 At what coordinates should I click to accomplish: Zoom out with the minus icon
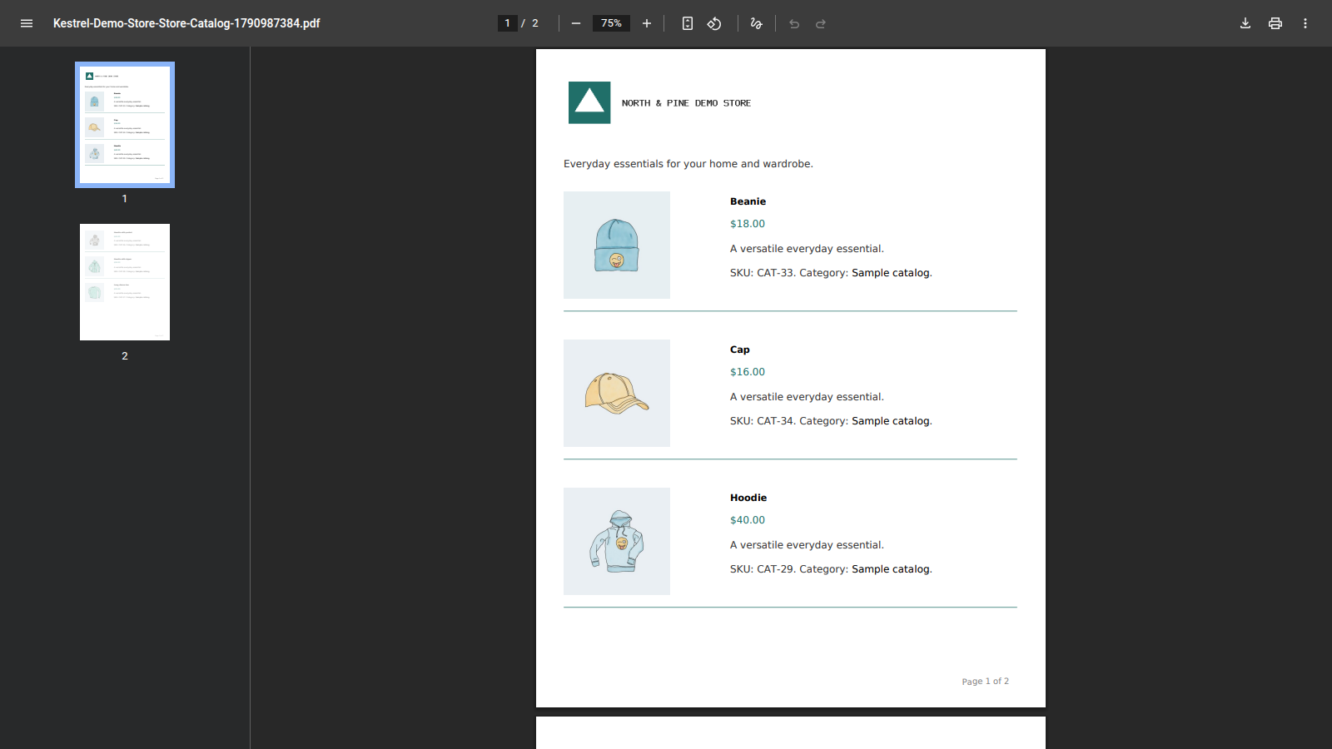click(x=576, y=23)
